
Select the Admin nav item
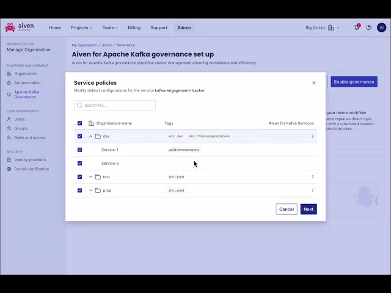point(184,27)
